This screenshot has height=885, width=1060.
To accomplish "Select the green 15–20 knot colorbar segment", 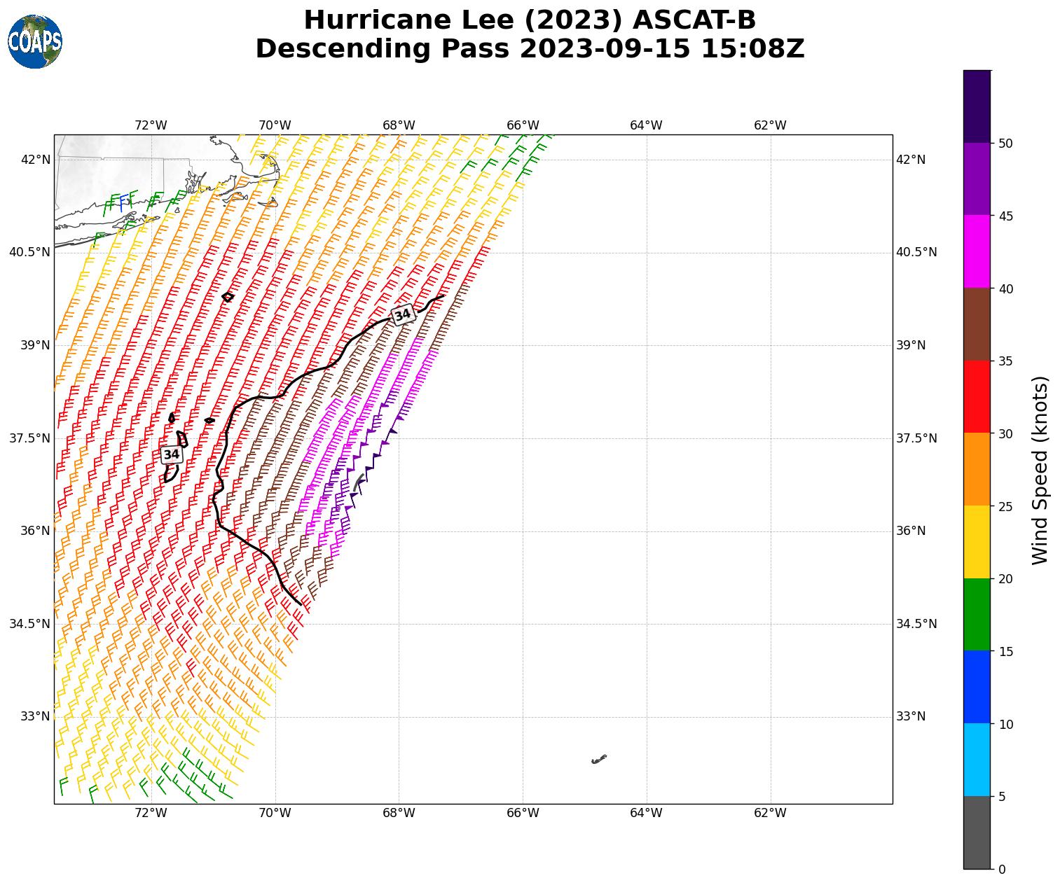I will click(x=977, y=615).
